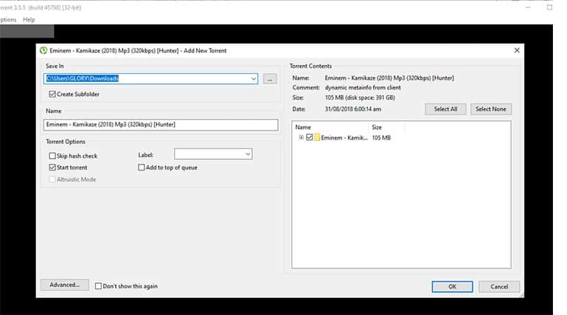Click the Select None button
Image resolution: width=567 pixels, height=315 pixels.
(491, 109)
